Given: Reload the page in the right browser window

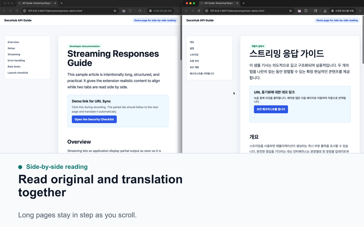Looking at the screenshot, I should tap(199, 11).
